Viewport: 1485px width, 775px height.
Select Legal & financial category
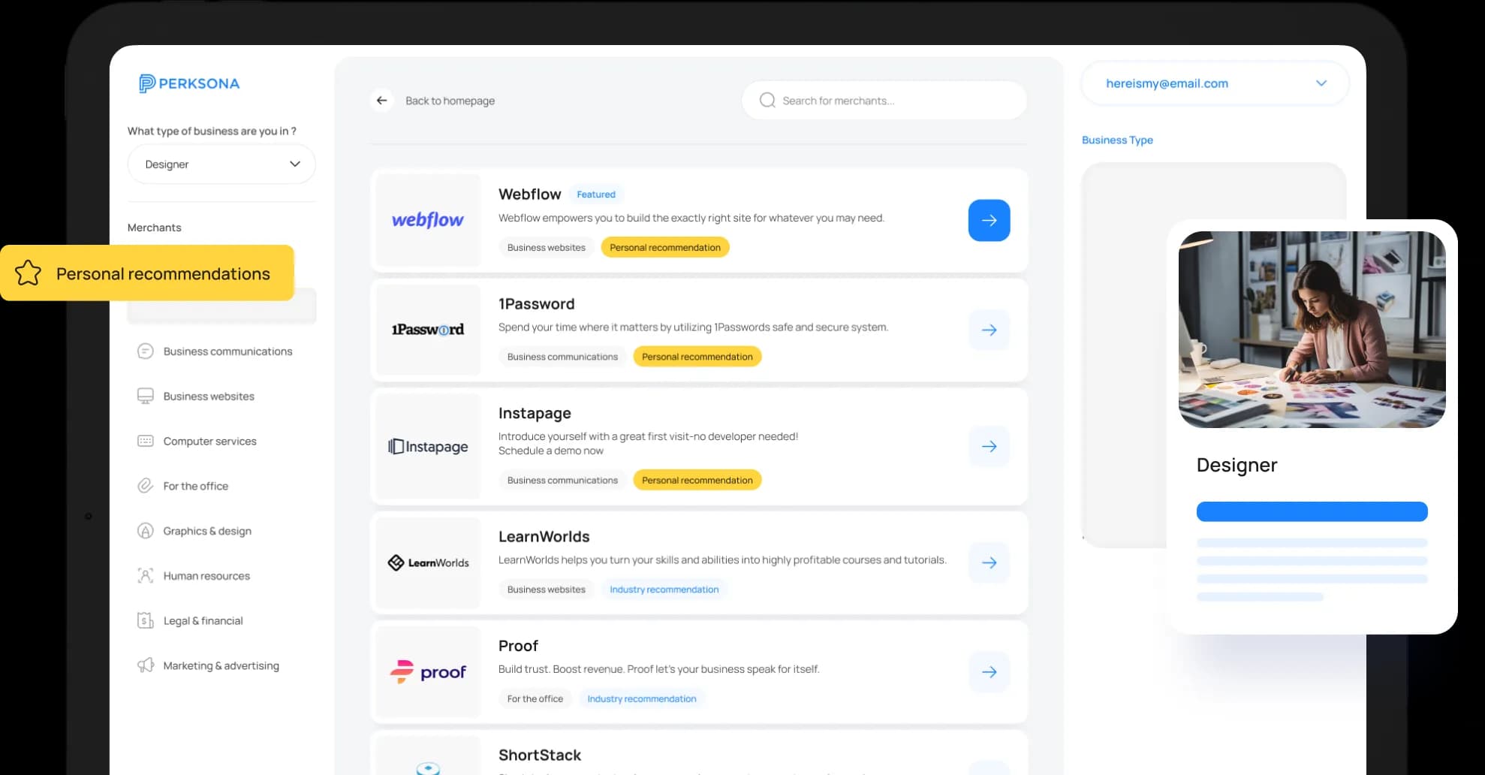pos(203,620)
